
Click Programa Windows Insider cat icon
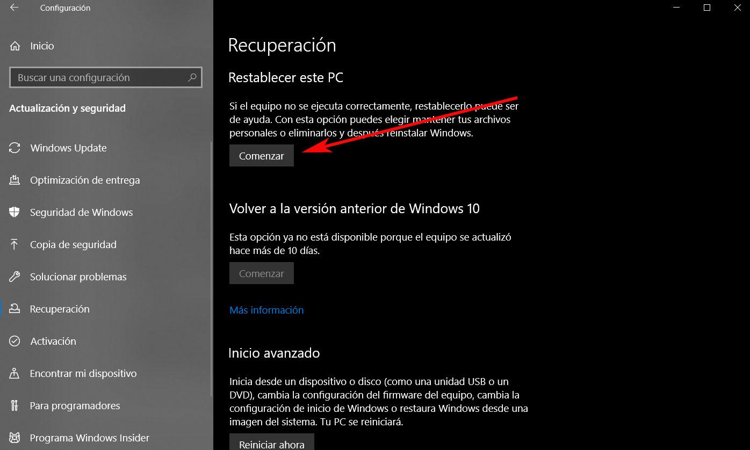coord(15,438)
